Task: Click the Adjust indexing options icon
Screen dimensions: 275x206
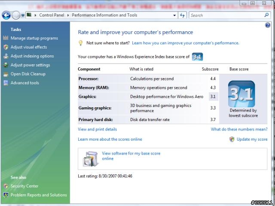Action: point(6,56)
